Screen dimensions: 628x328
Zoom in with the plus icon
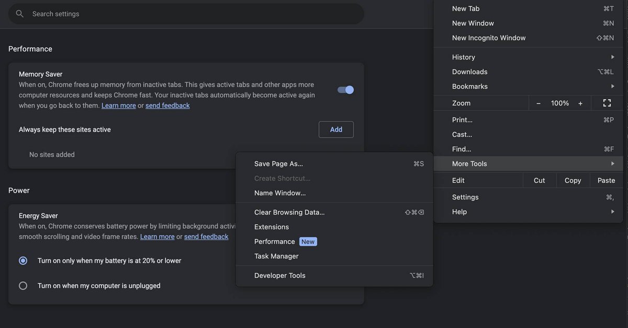point(580,103)
